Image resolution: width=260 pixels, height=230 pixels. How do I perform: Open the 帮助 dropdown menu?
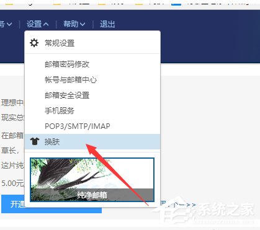(74, 24)
